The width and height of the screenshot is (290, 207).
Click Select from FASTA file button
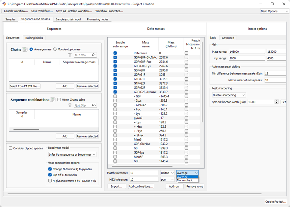coord(25,86)
